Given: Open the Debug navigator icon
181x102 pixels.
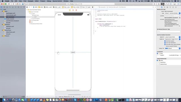Looking at the screenshot, I should pyautogui.click(x=18, y=7).
